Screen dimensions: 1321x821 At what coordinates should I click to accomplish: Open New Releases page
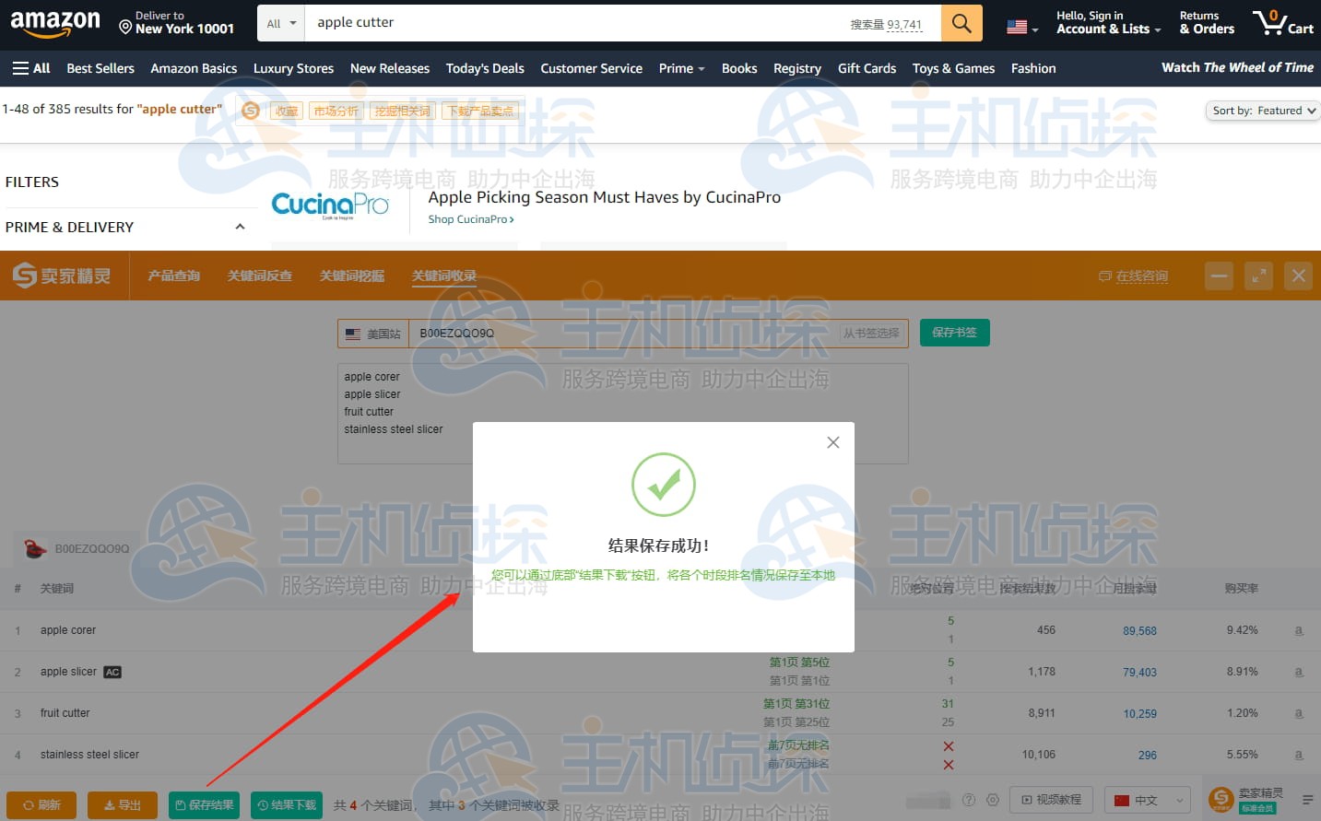(390, 68)
